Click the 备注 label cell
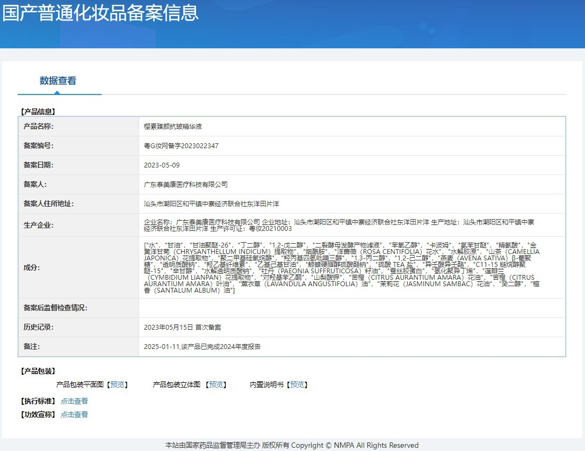Viewport: 585px width, 451px height. pos(79,346)
